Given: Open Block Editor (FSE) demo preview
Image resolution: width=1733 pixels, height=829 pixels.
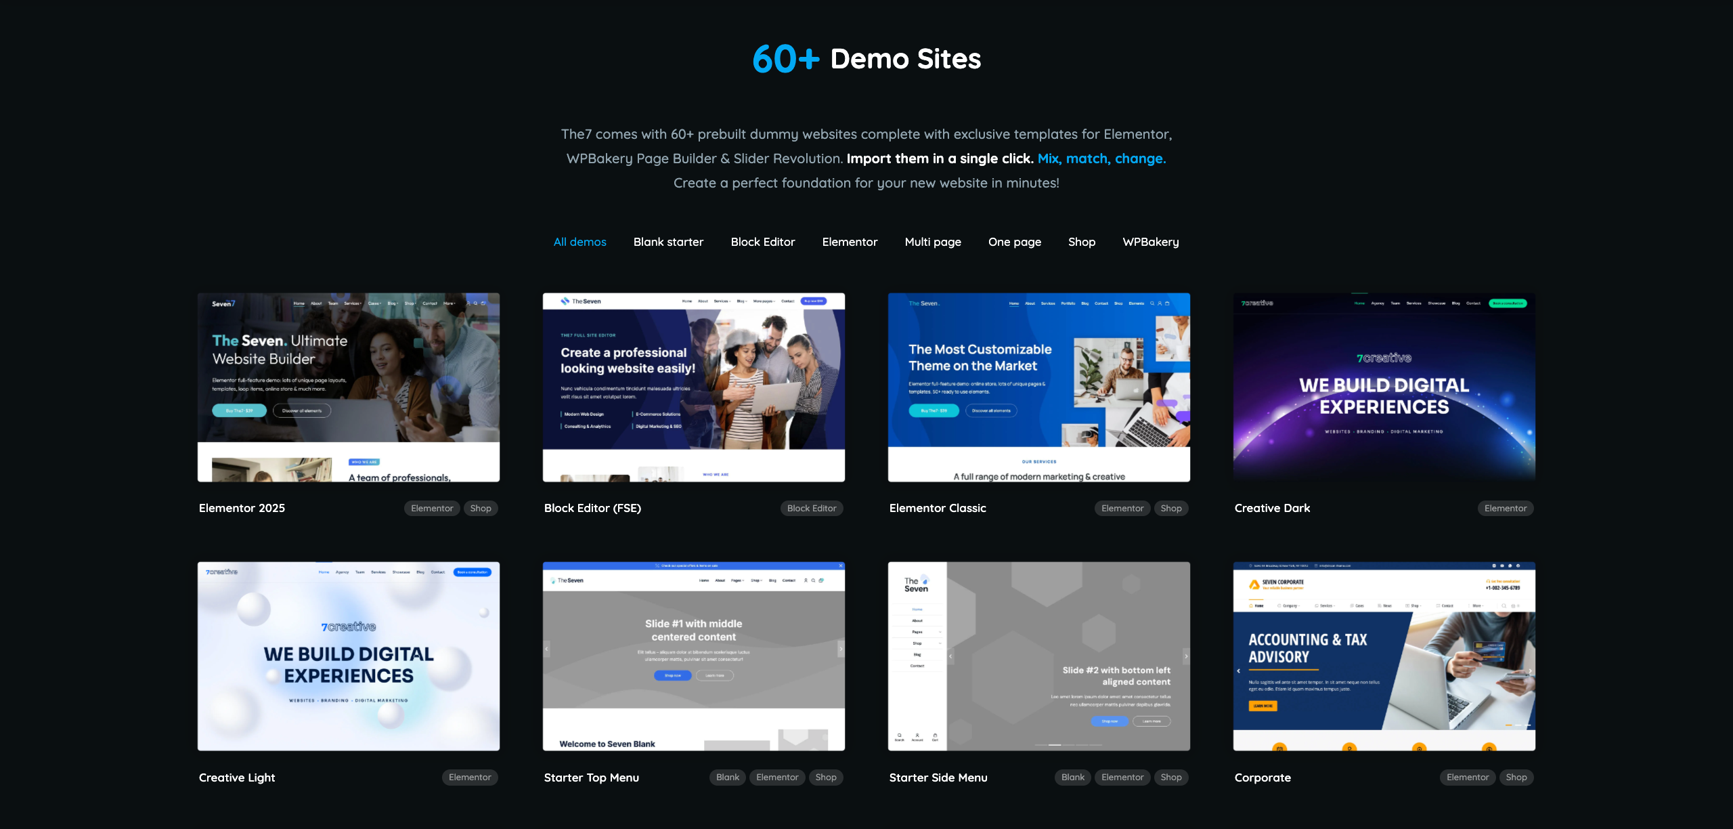Looking at the screenshot, I should pos(693,387).
